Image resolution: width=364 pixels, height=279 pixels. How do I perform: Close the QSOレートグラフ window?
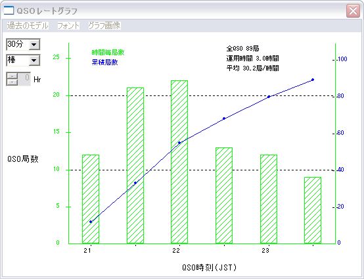click(x=353, y=11)
